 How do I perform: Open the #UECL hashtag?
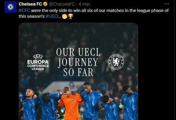(x=53, y=16)
